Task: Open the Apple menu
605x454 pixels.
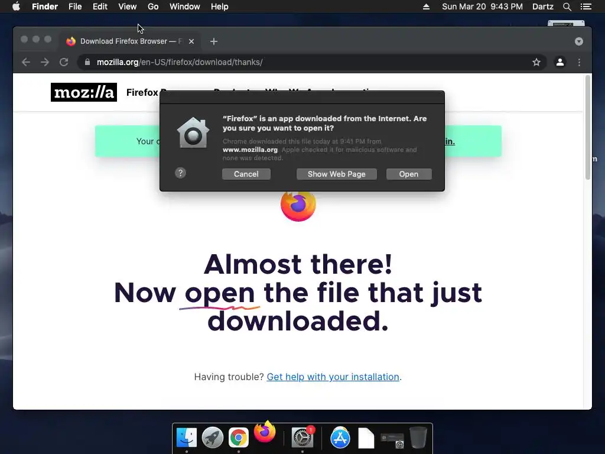Action: (16, 7)
